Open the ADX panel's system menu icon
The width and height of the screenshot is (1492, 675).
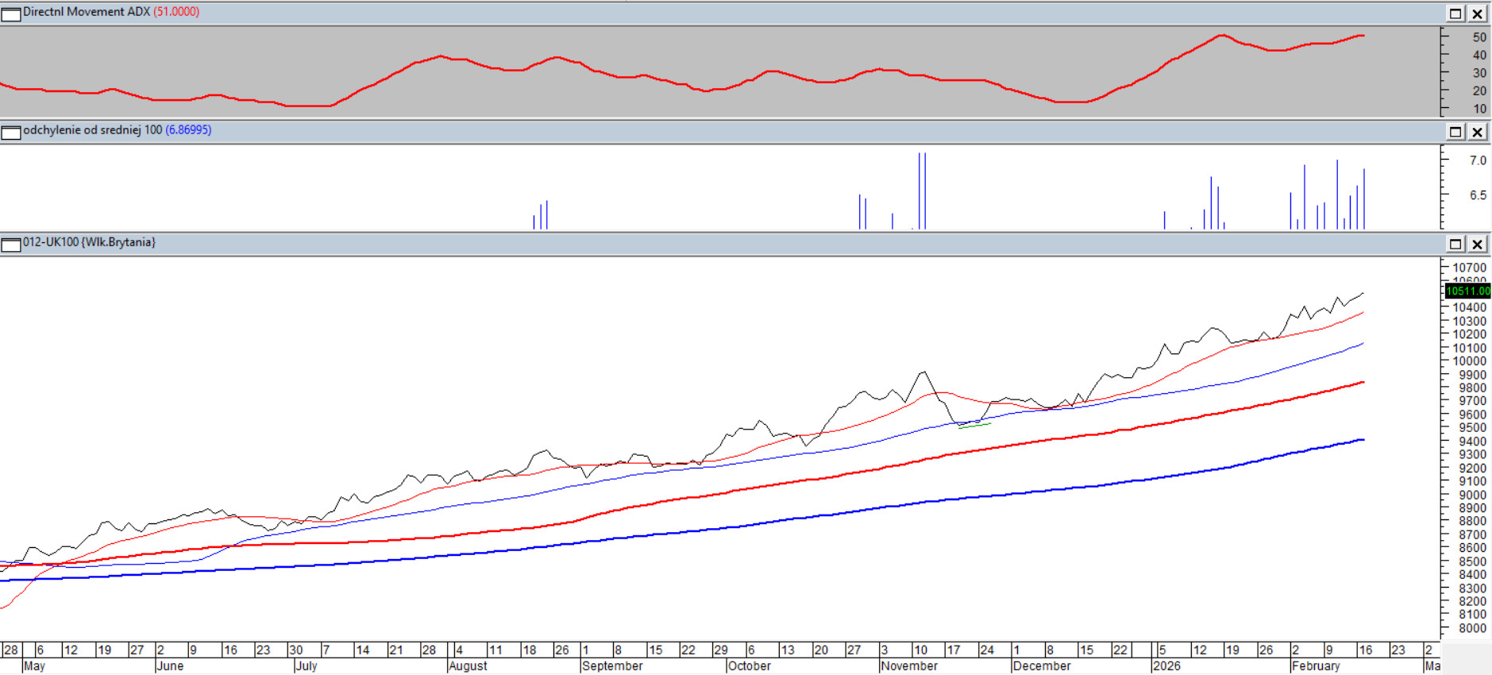(x=11, y=13)
